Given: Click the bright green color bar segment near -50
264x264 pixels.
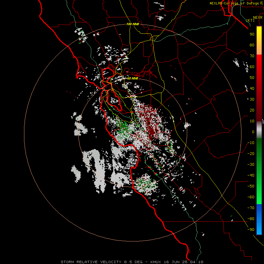Looking at the screenshot, I should point(259,186).
